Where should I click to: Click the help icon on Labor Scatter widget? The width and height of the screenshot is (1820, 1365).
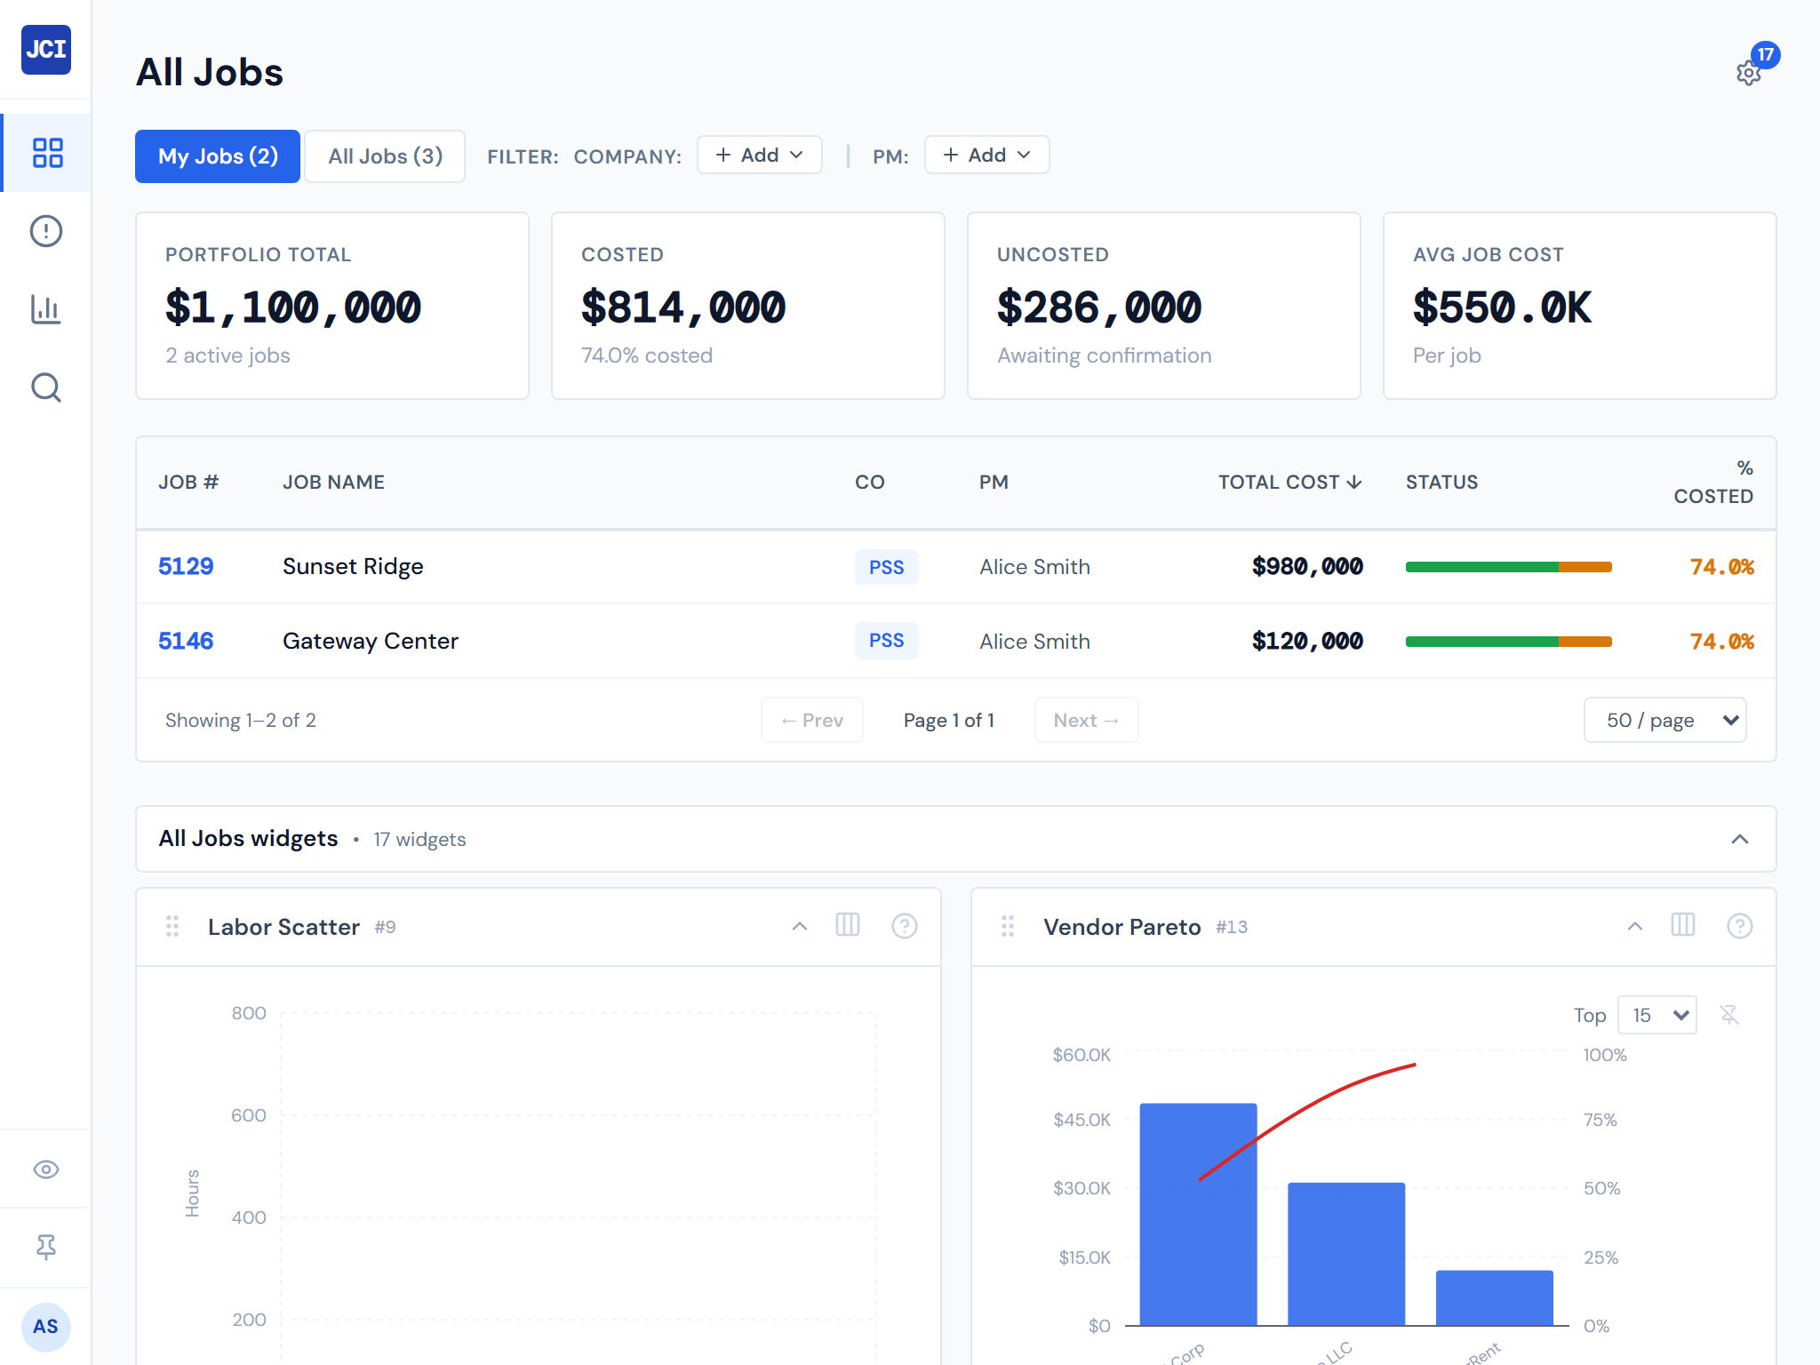tap(904, 926)
